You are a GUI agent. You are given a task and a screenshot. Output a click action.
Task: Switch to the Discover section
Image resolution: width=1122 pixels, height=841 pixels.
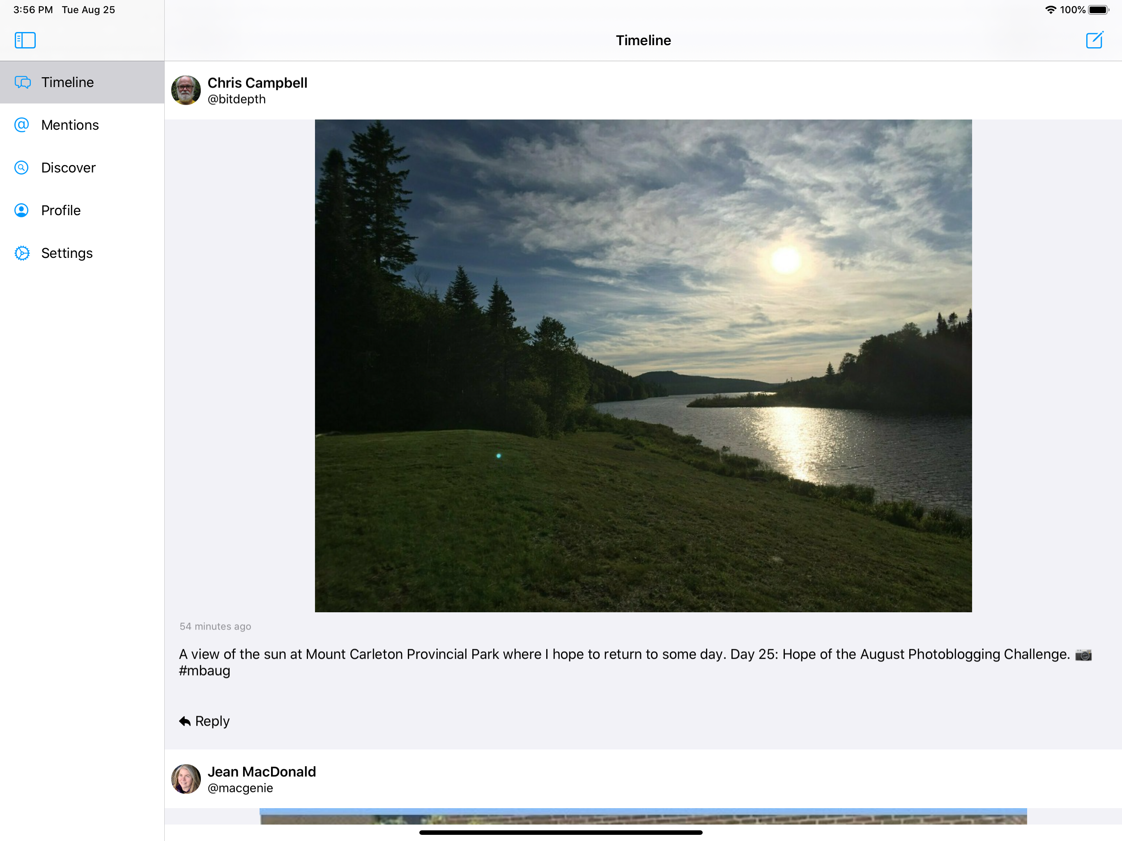pos(69,168)
